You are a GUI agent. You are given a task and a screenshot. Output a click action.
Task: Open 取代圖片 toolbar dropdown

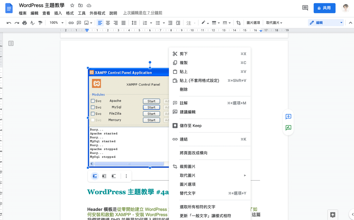pyautogui.click(x=274, y=23)
